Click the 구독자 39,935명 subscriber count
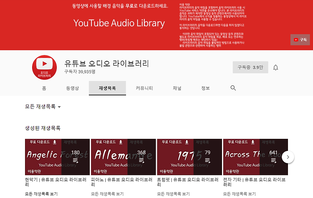Viewport: 313px width, 198px height. point(80,72)
